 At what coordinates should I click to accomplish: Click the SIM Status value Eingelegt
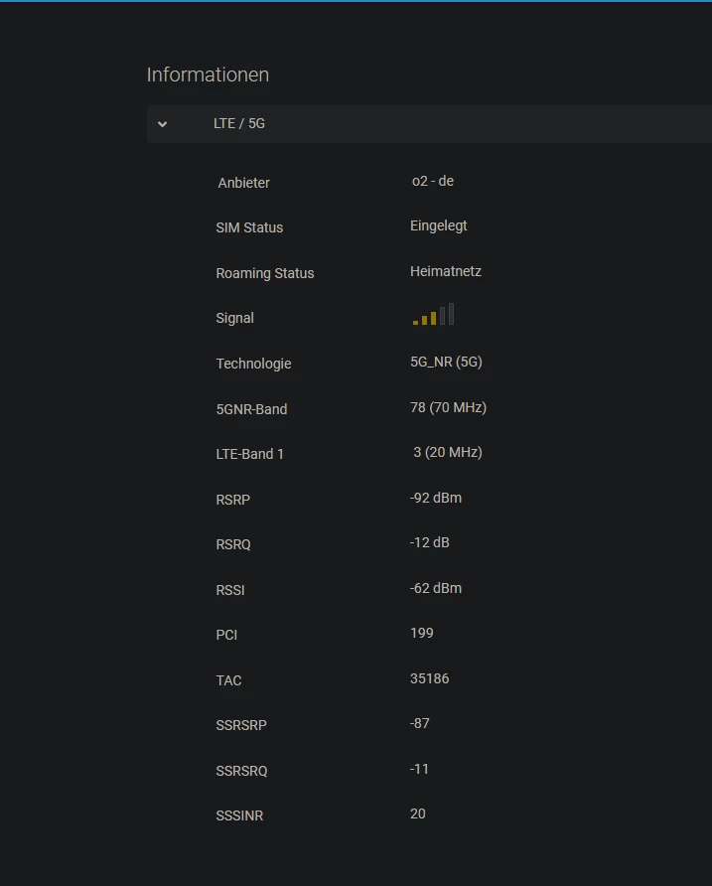[x=438, y=225]
